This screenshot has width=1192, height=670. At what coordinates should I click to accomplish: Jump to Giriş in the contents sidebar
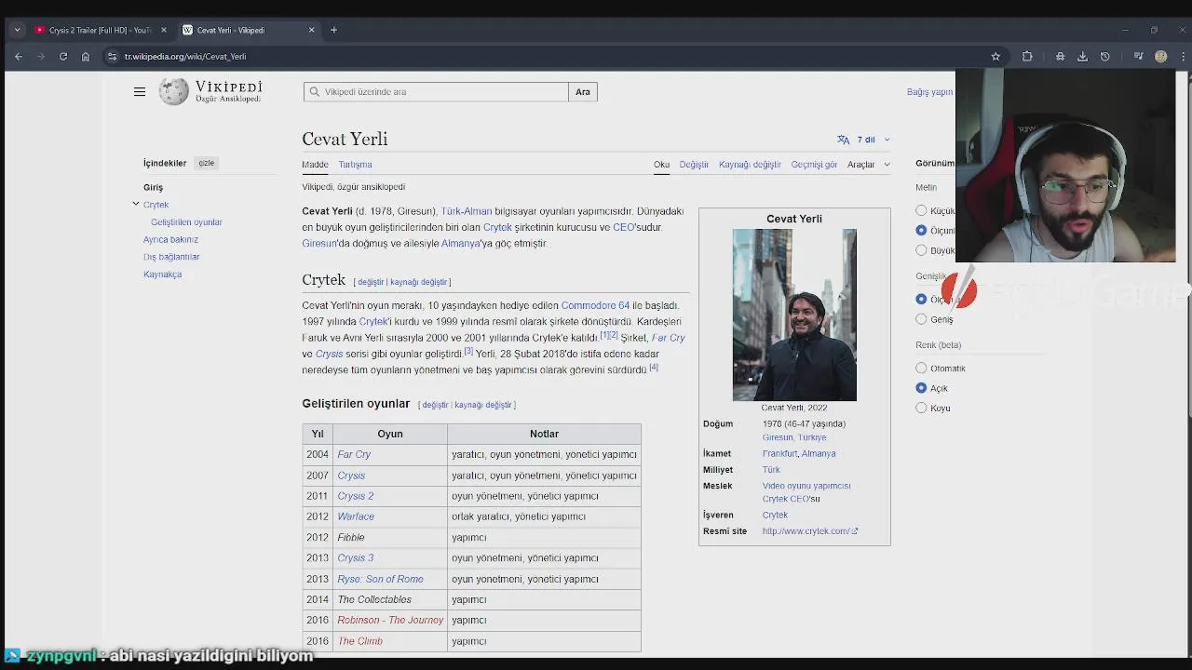(153, 188)
